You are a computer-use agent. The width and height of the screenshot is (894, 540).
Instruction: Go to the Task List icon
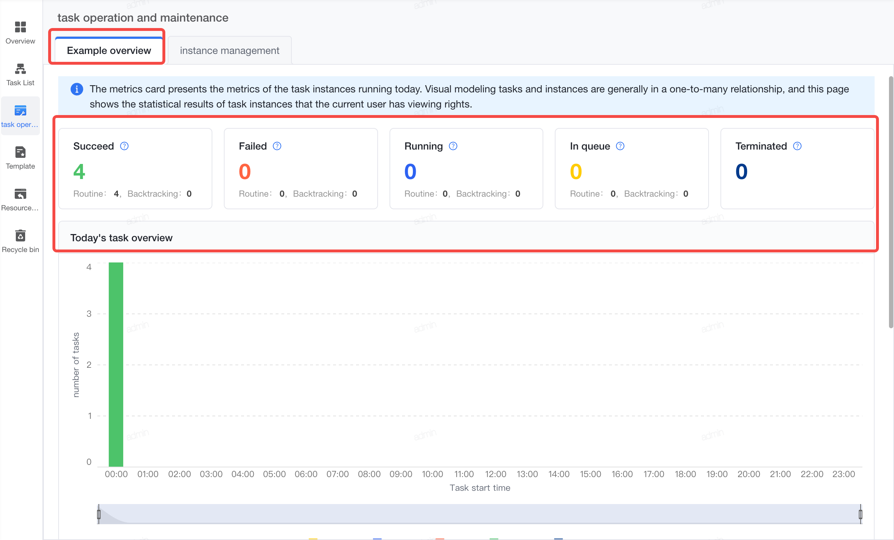(20, 69)
